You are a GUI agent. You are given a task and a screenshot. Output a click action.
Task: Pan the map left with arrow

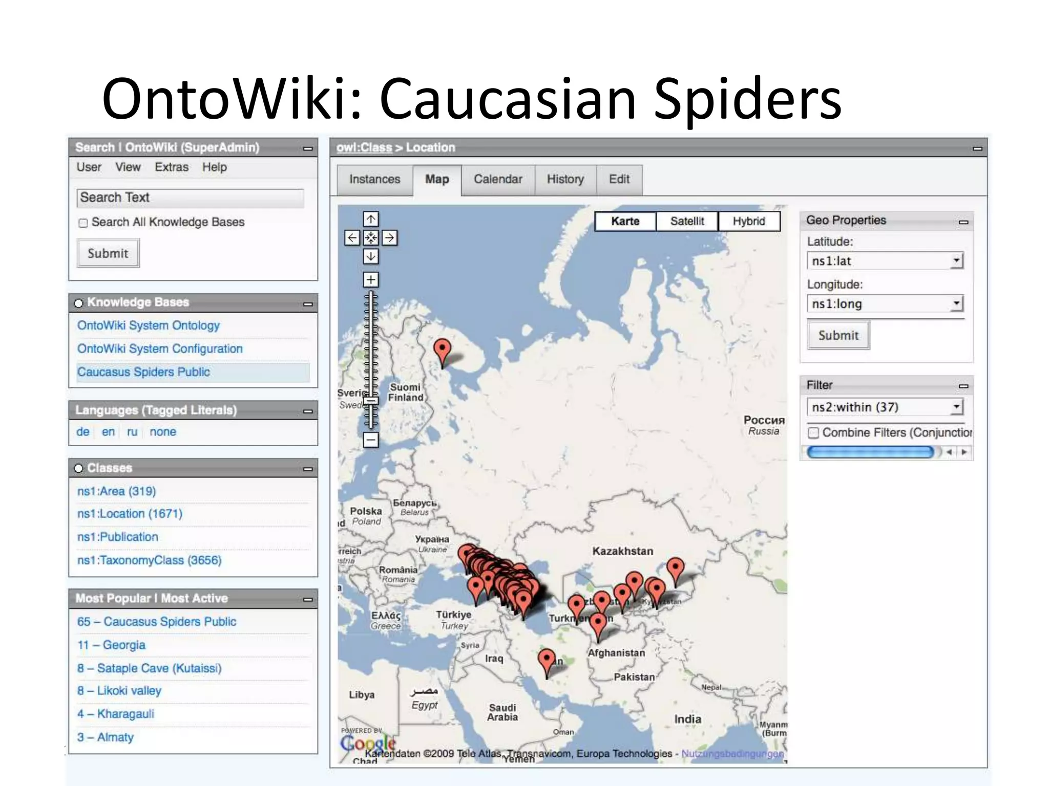point(352,237)
